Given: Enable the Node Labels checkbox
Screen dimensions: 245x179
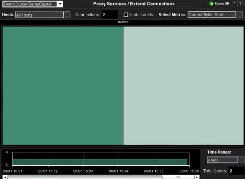Looking at the screenshot, I should pos(126,15).
